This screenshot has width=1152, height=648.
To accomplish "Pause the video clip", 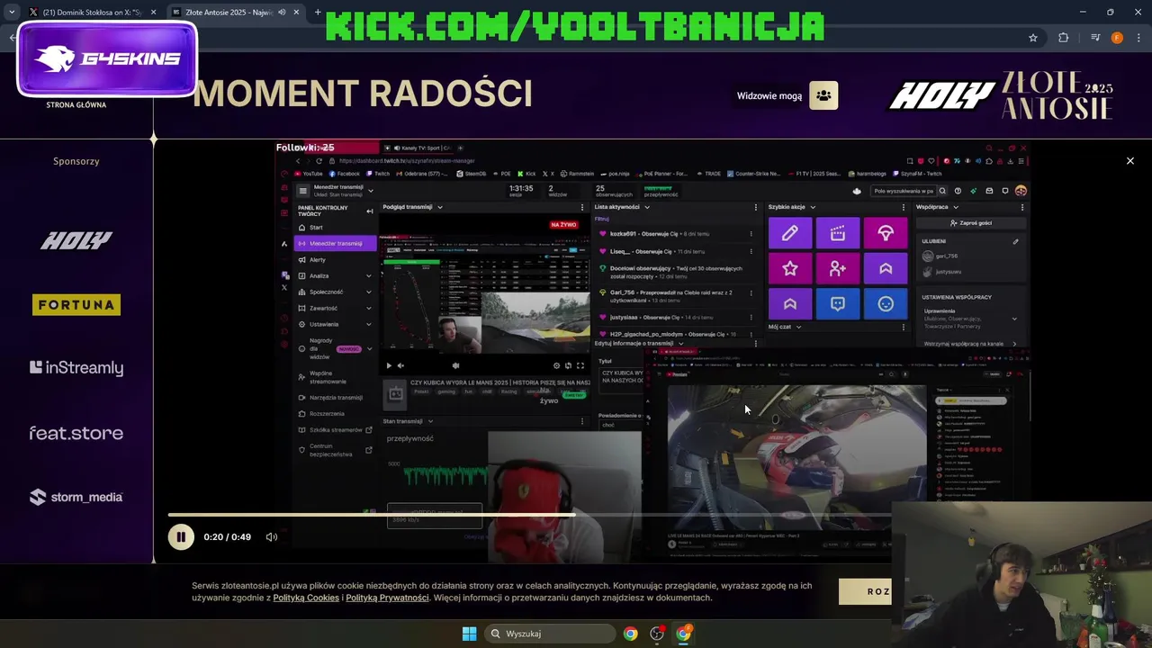I will (x=181, y=537).
